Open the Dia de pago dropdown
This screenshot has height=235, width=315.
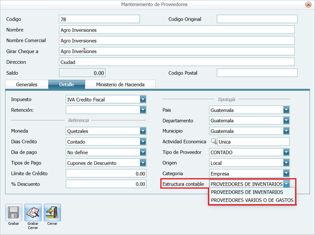pyautogui.click(x=143, y=152)
